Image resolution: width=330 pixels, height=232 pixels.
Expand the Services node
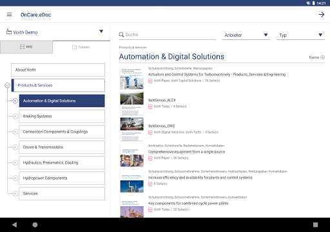(15, 193)
